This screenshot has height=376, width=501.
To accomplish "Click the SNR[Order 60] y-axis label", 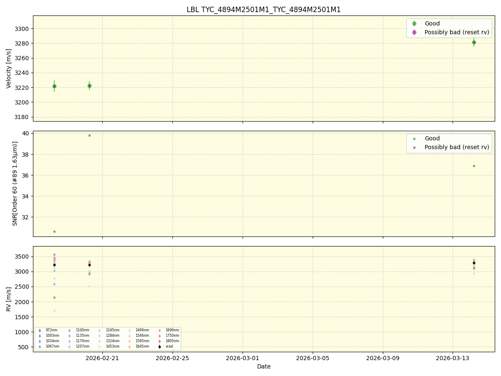I will (15, 183).
